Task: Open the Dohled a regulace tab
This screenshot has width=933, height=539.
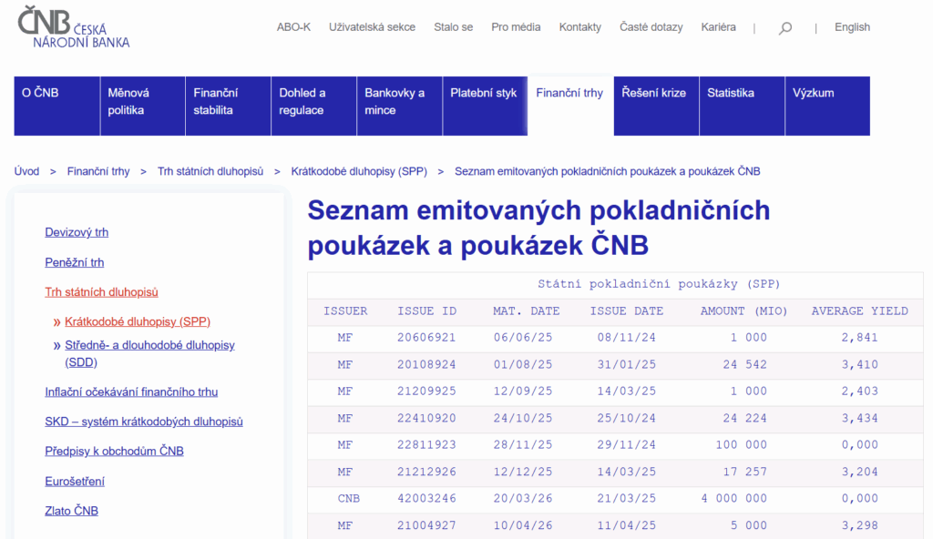Action: click(314, 106)
